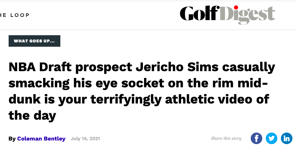The height and width of the screenshot is (152, 296).
Task: Share the story on Facebook
Action: (x=256, y=138)
